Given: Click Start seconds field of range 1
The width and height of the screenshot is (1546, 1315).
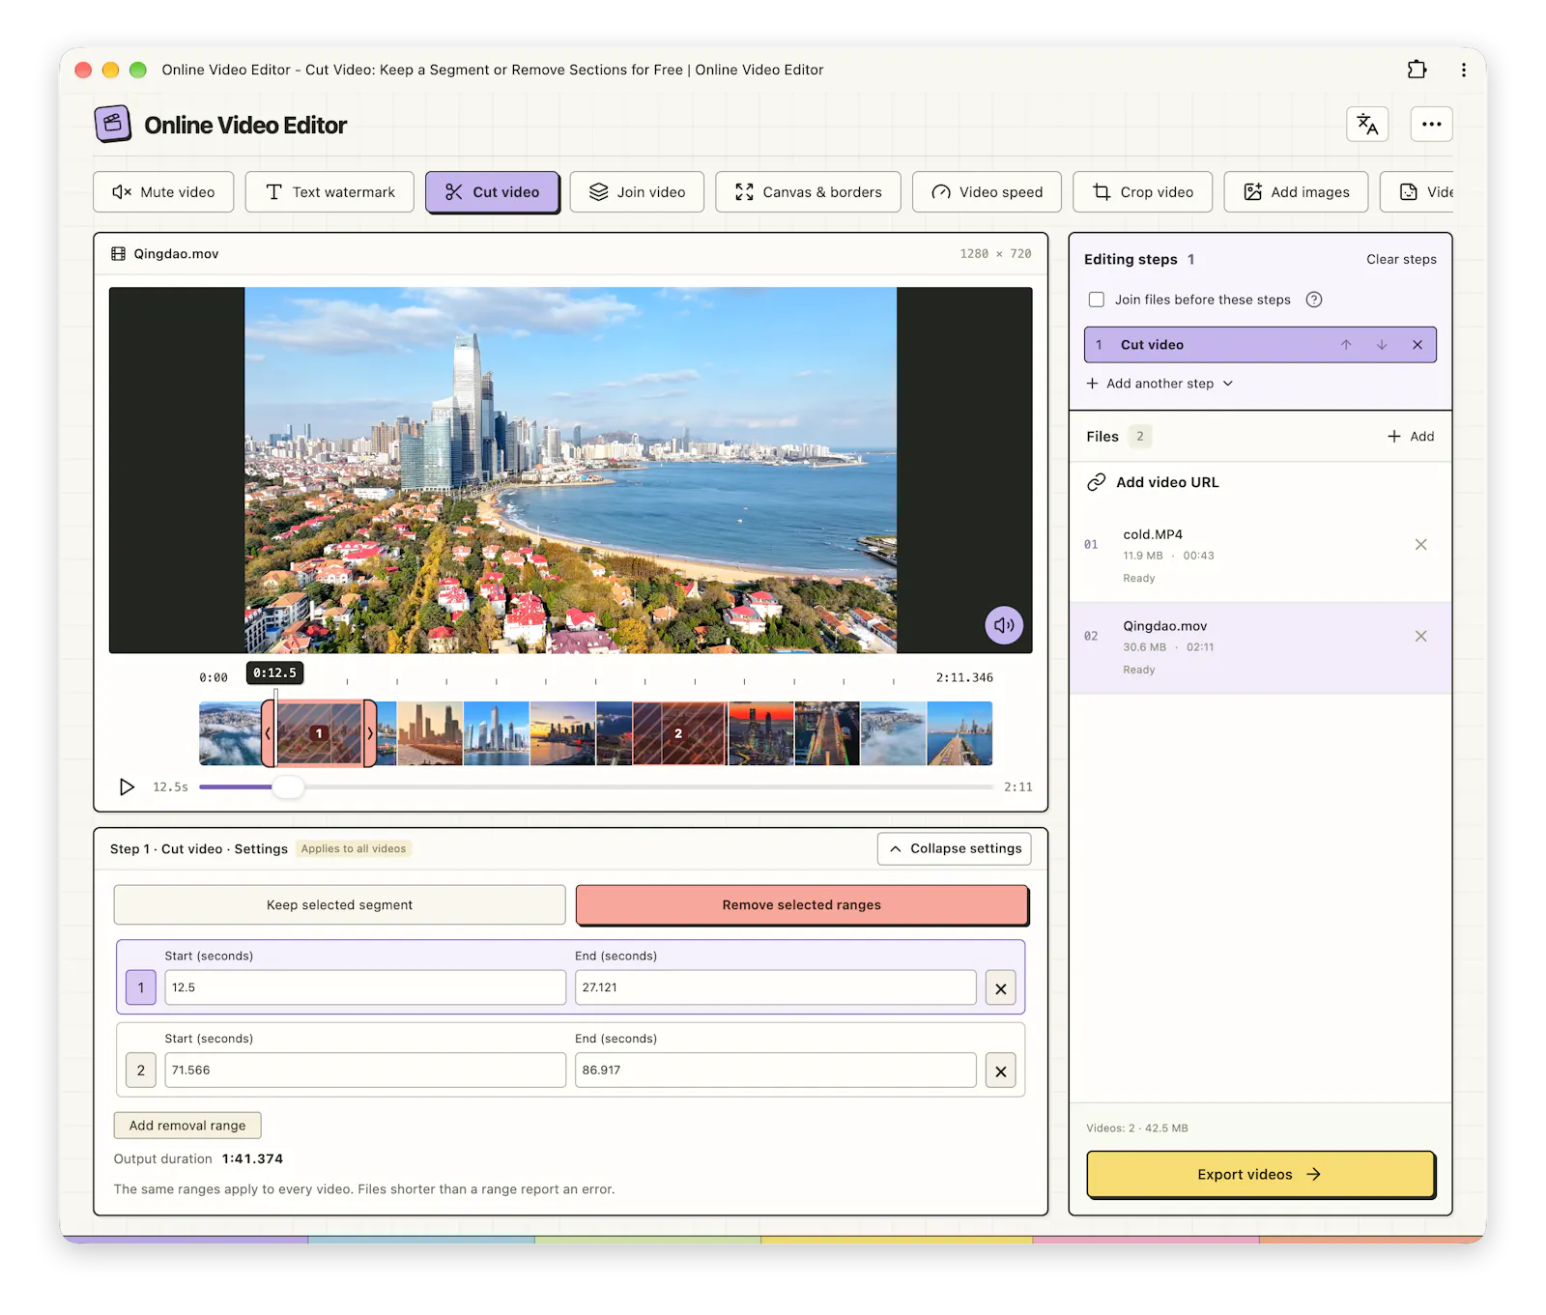Looking at the screenshot, I should pyautogui.click(x=365, y=987).
